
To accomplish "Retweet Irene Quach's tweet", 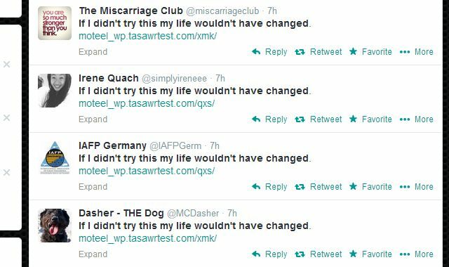I will (318, 119).
